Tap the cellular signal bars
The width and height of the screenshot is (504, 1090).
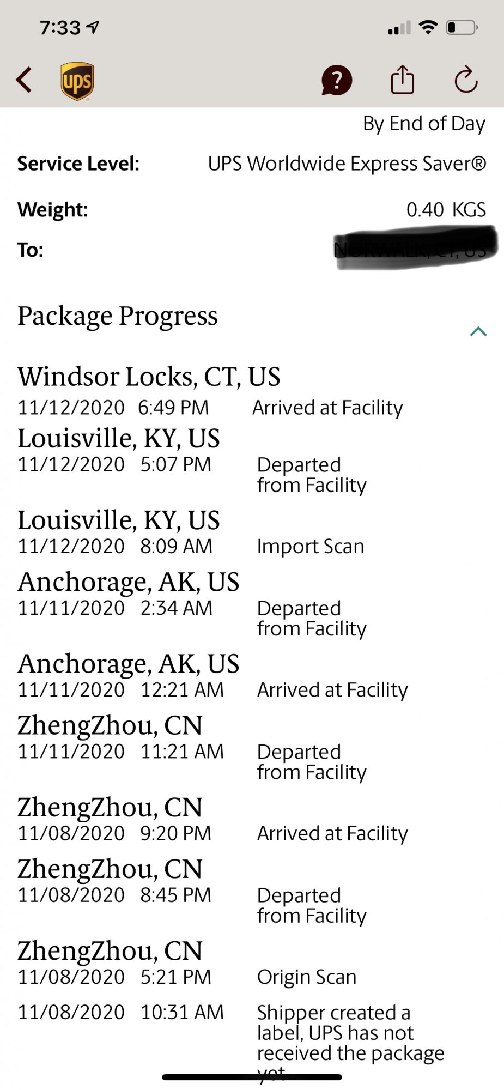[399, 28]
